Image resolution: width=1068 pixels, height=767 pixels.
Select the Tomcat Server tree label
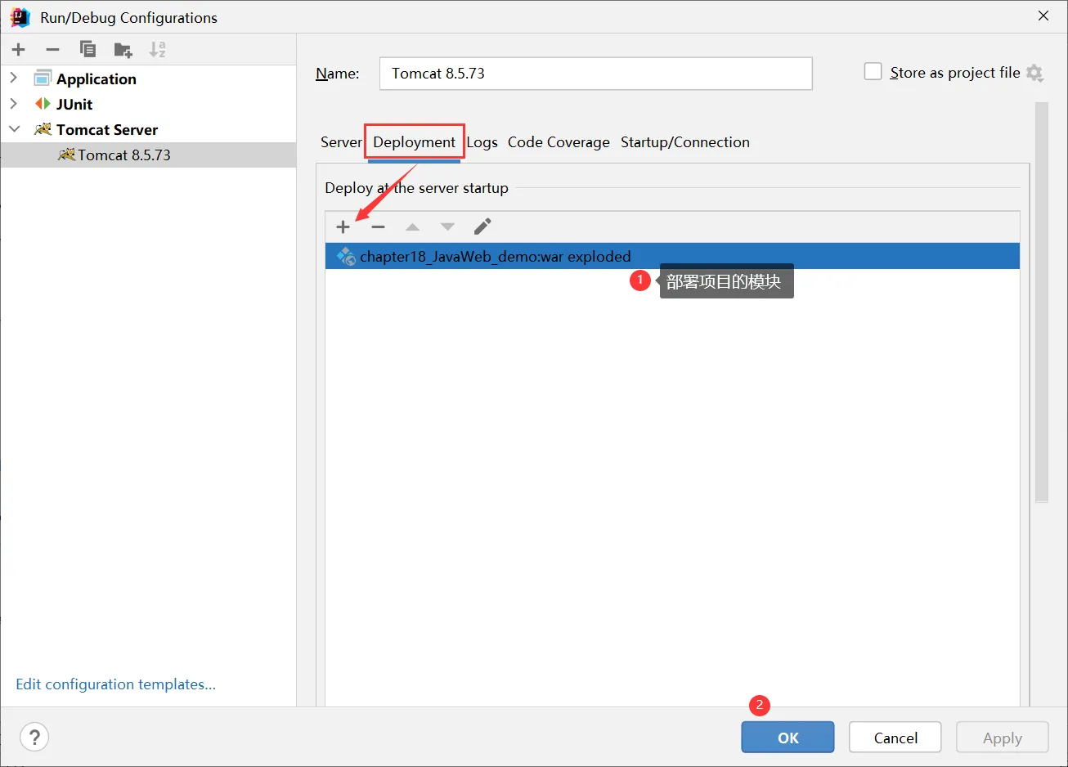(107, 130)
